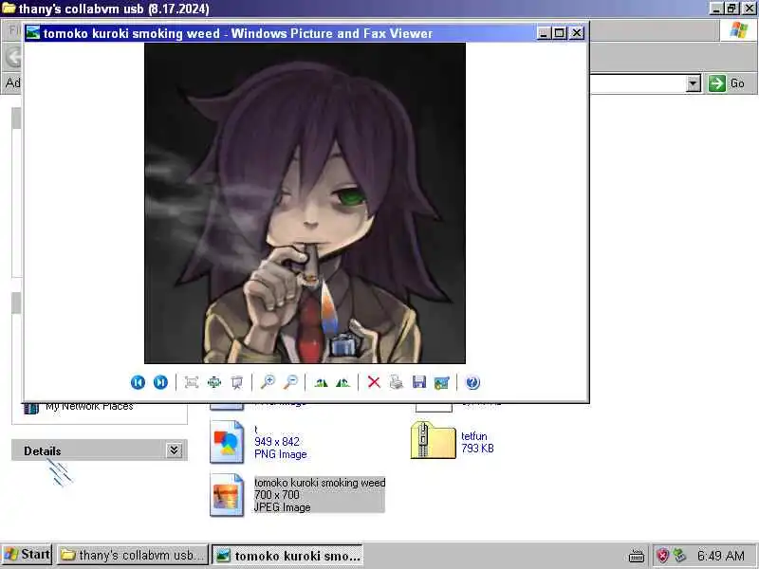Screen dimensions: 759x569
Task: Select the Actual Size view icon
Action: coord(214,382)
